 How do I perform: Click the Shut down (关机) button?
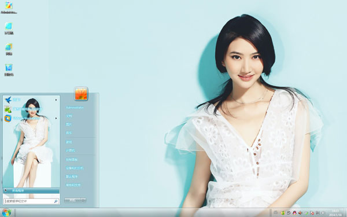click(x=72, y=200)
